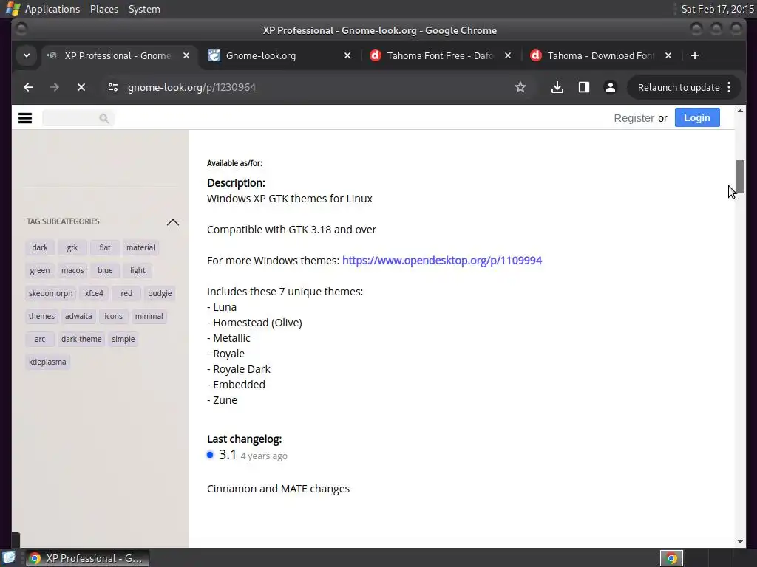The height and width of the screenshot is (567, 757).
Task: Open the Places menu
Action: (103, 9)
